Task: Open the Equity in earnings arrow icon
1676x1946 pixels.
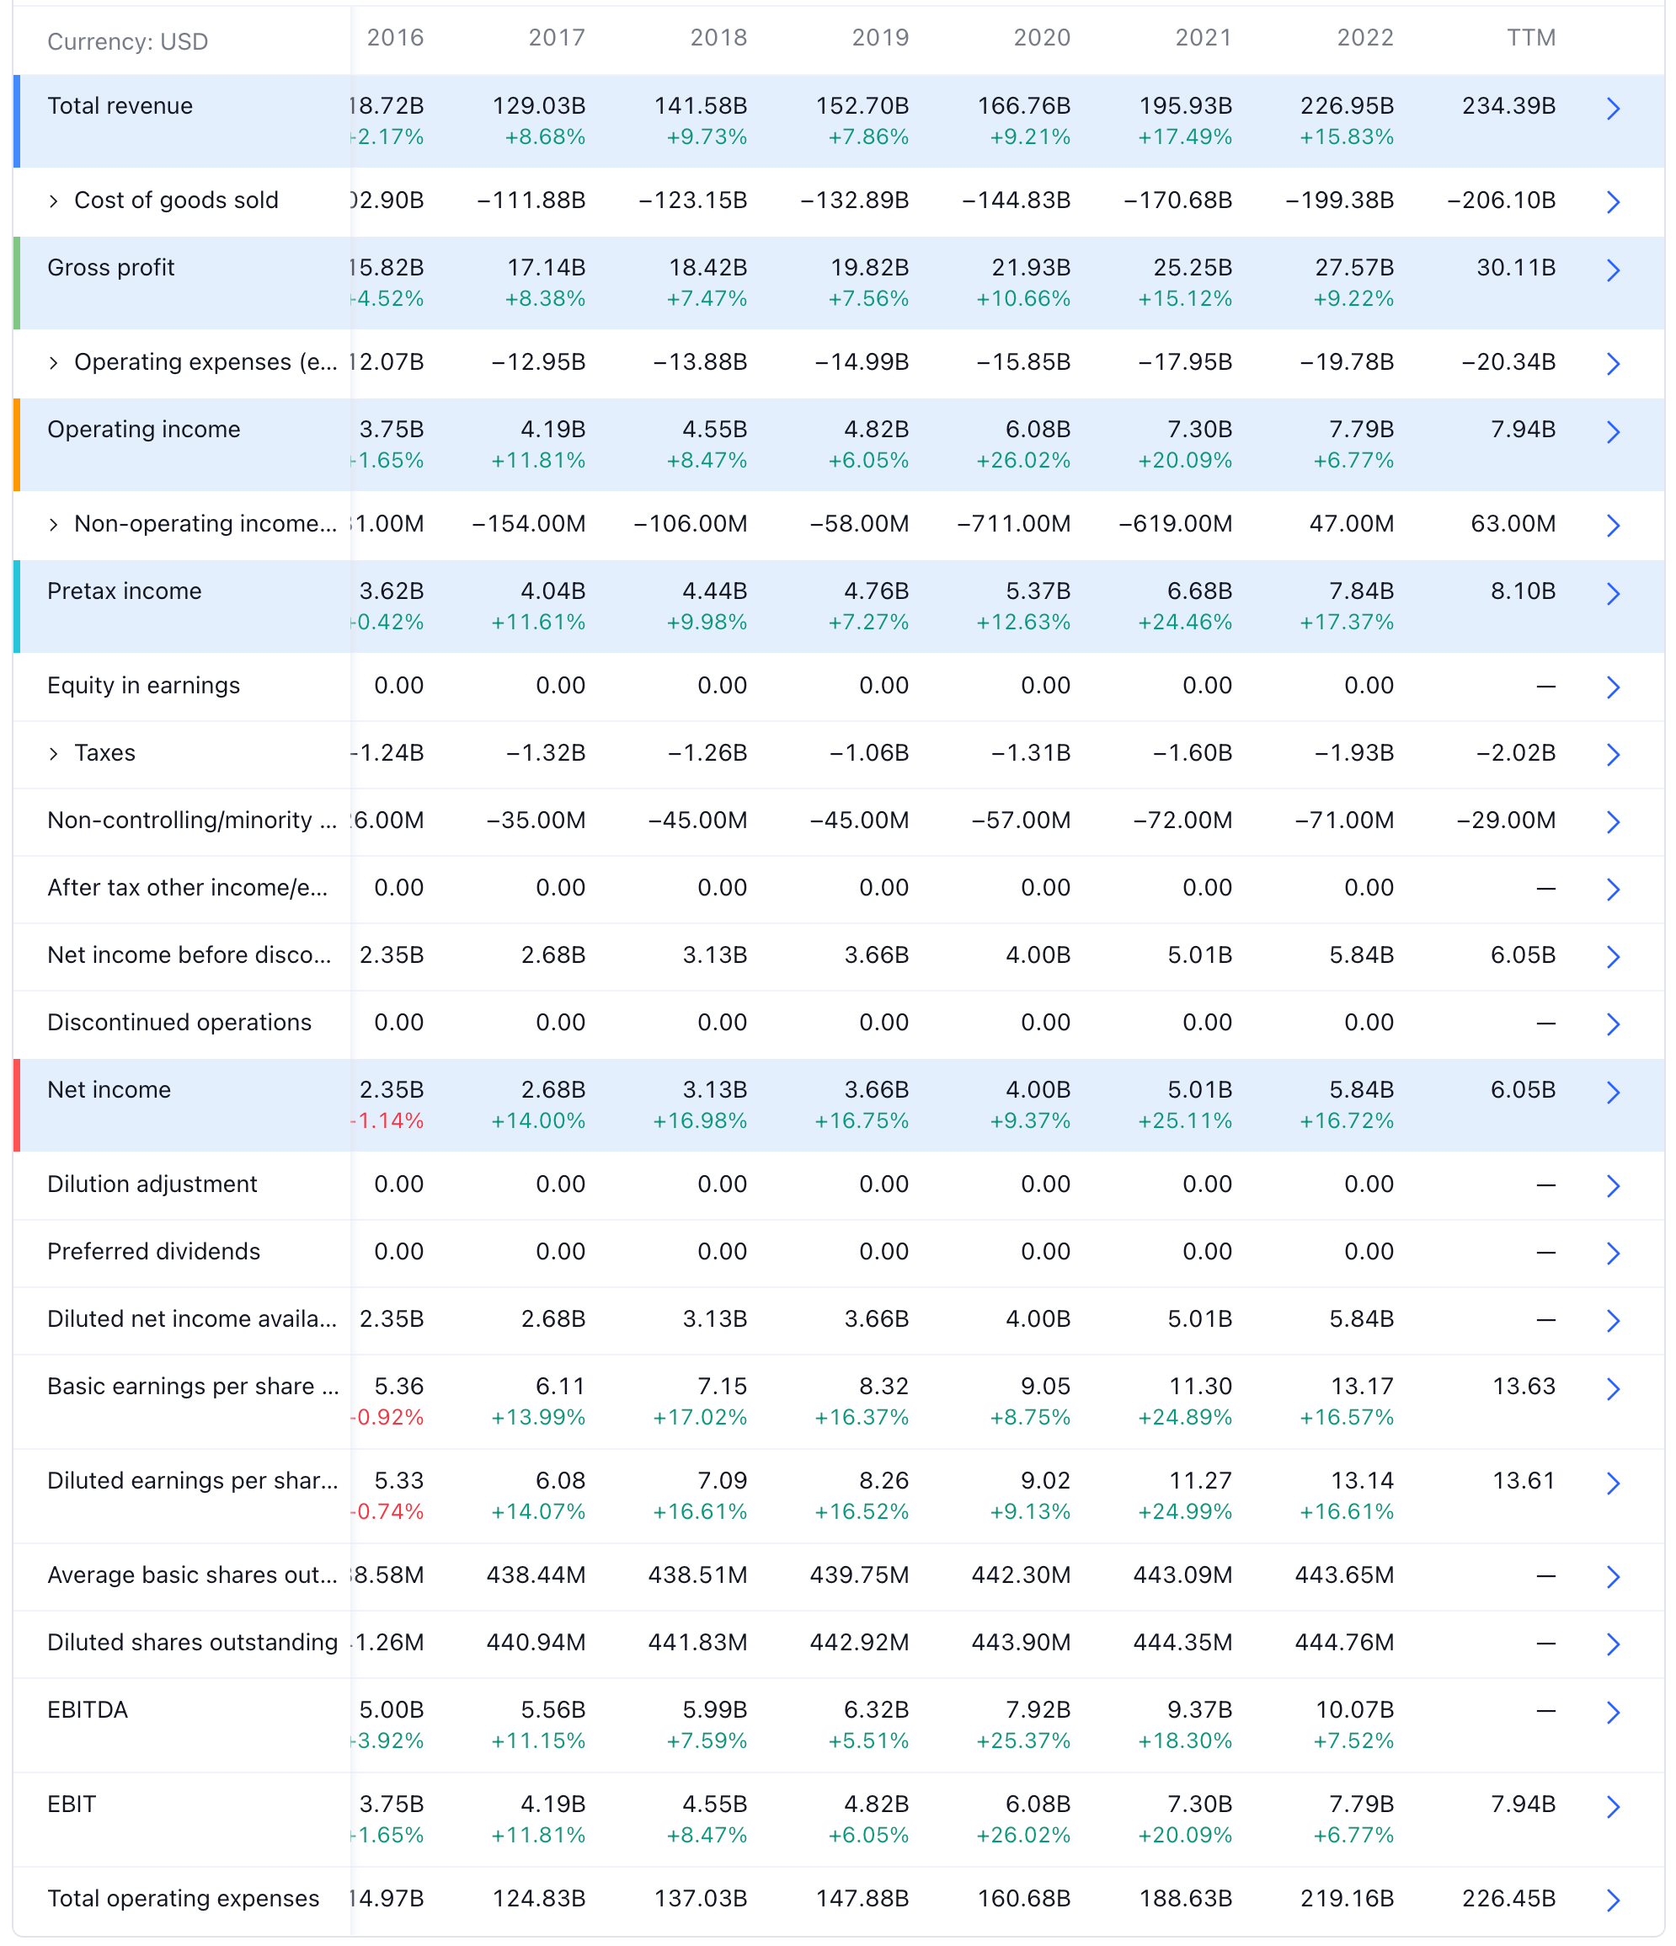Action: click(x=1612, y=687)
